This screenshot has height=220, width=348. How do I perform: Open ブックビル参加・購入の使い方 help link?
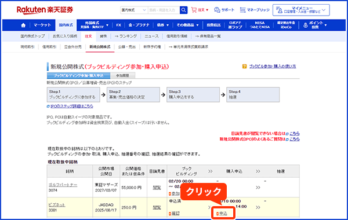(x=273, y=66)
